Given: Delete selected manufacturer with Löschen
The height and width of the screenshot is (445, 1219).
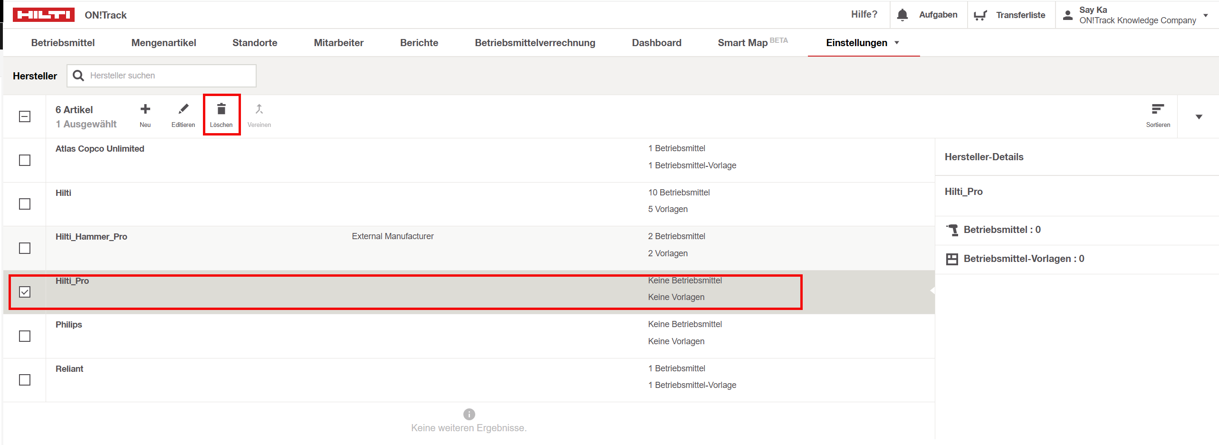Looking at the screenshot, I should [221, 115].
